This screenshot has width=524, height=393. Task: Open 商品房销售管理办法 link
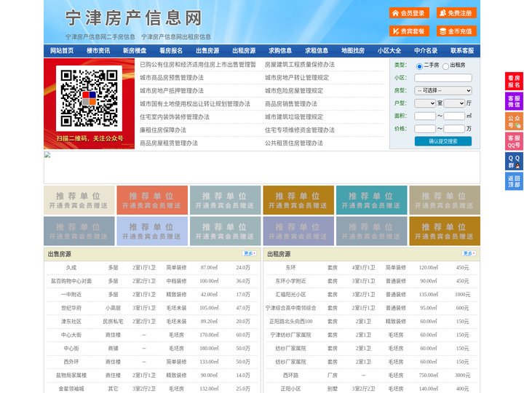tap(291, 103)
